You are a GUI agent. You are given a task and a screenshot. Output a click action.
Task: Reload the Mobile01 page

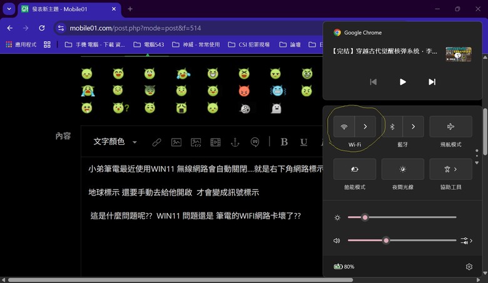42,28
